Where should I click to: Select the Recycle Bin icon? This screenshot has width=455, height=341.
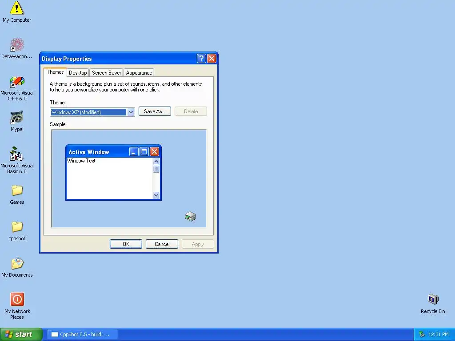[x=433, y=304]
